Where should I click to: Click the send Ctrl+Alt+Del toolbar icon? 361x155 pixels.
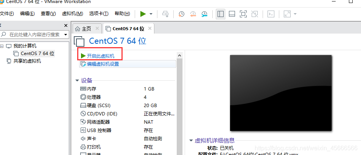[165, 14]
